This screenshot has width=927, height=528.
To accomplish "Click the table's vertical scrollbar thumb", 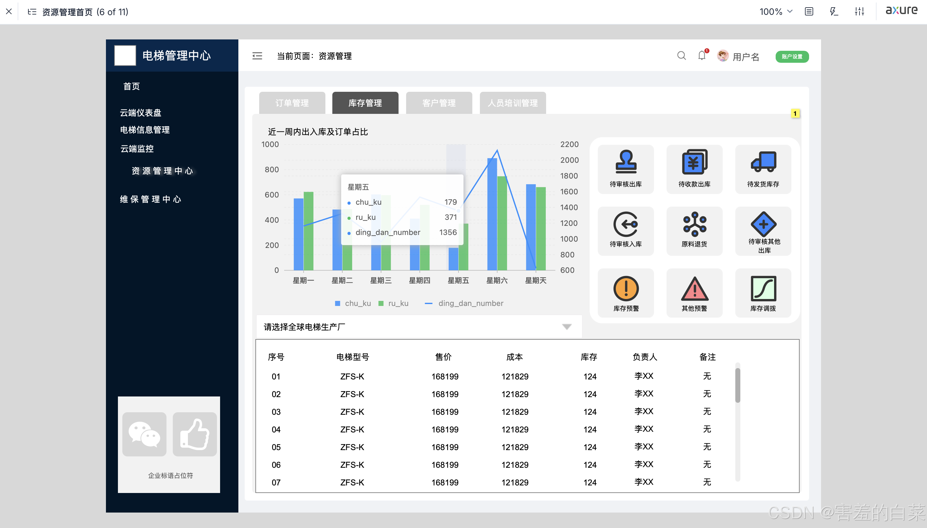I will (737, 385).
